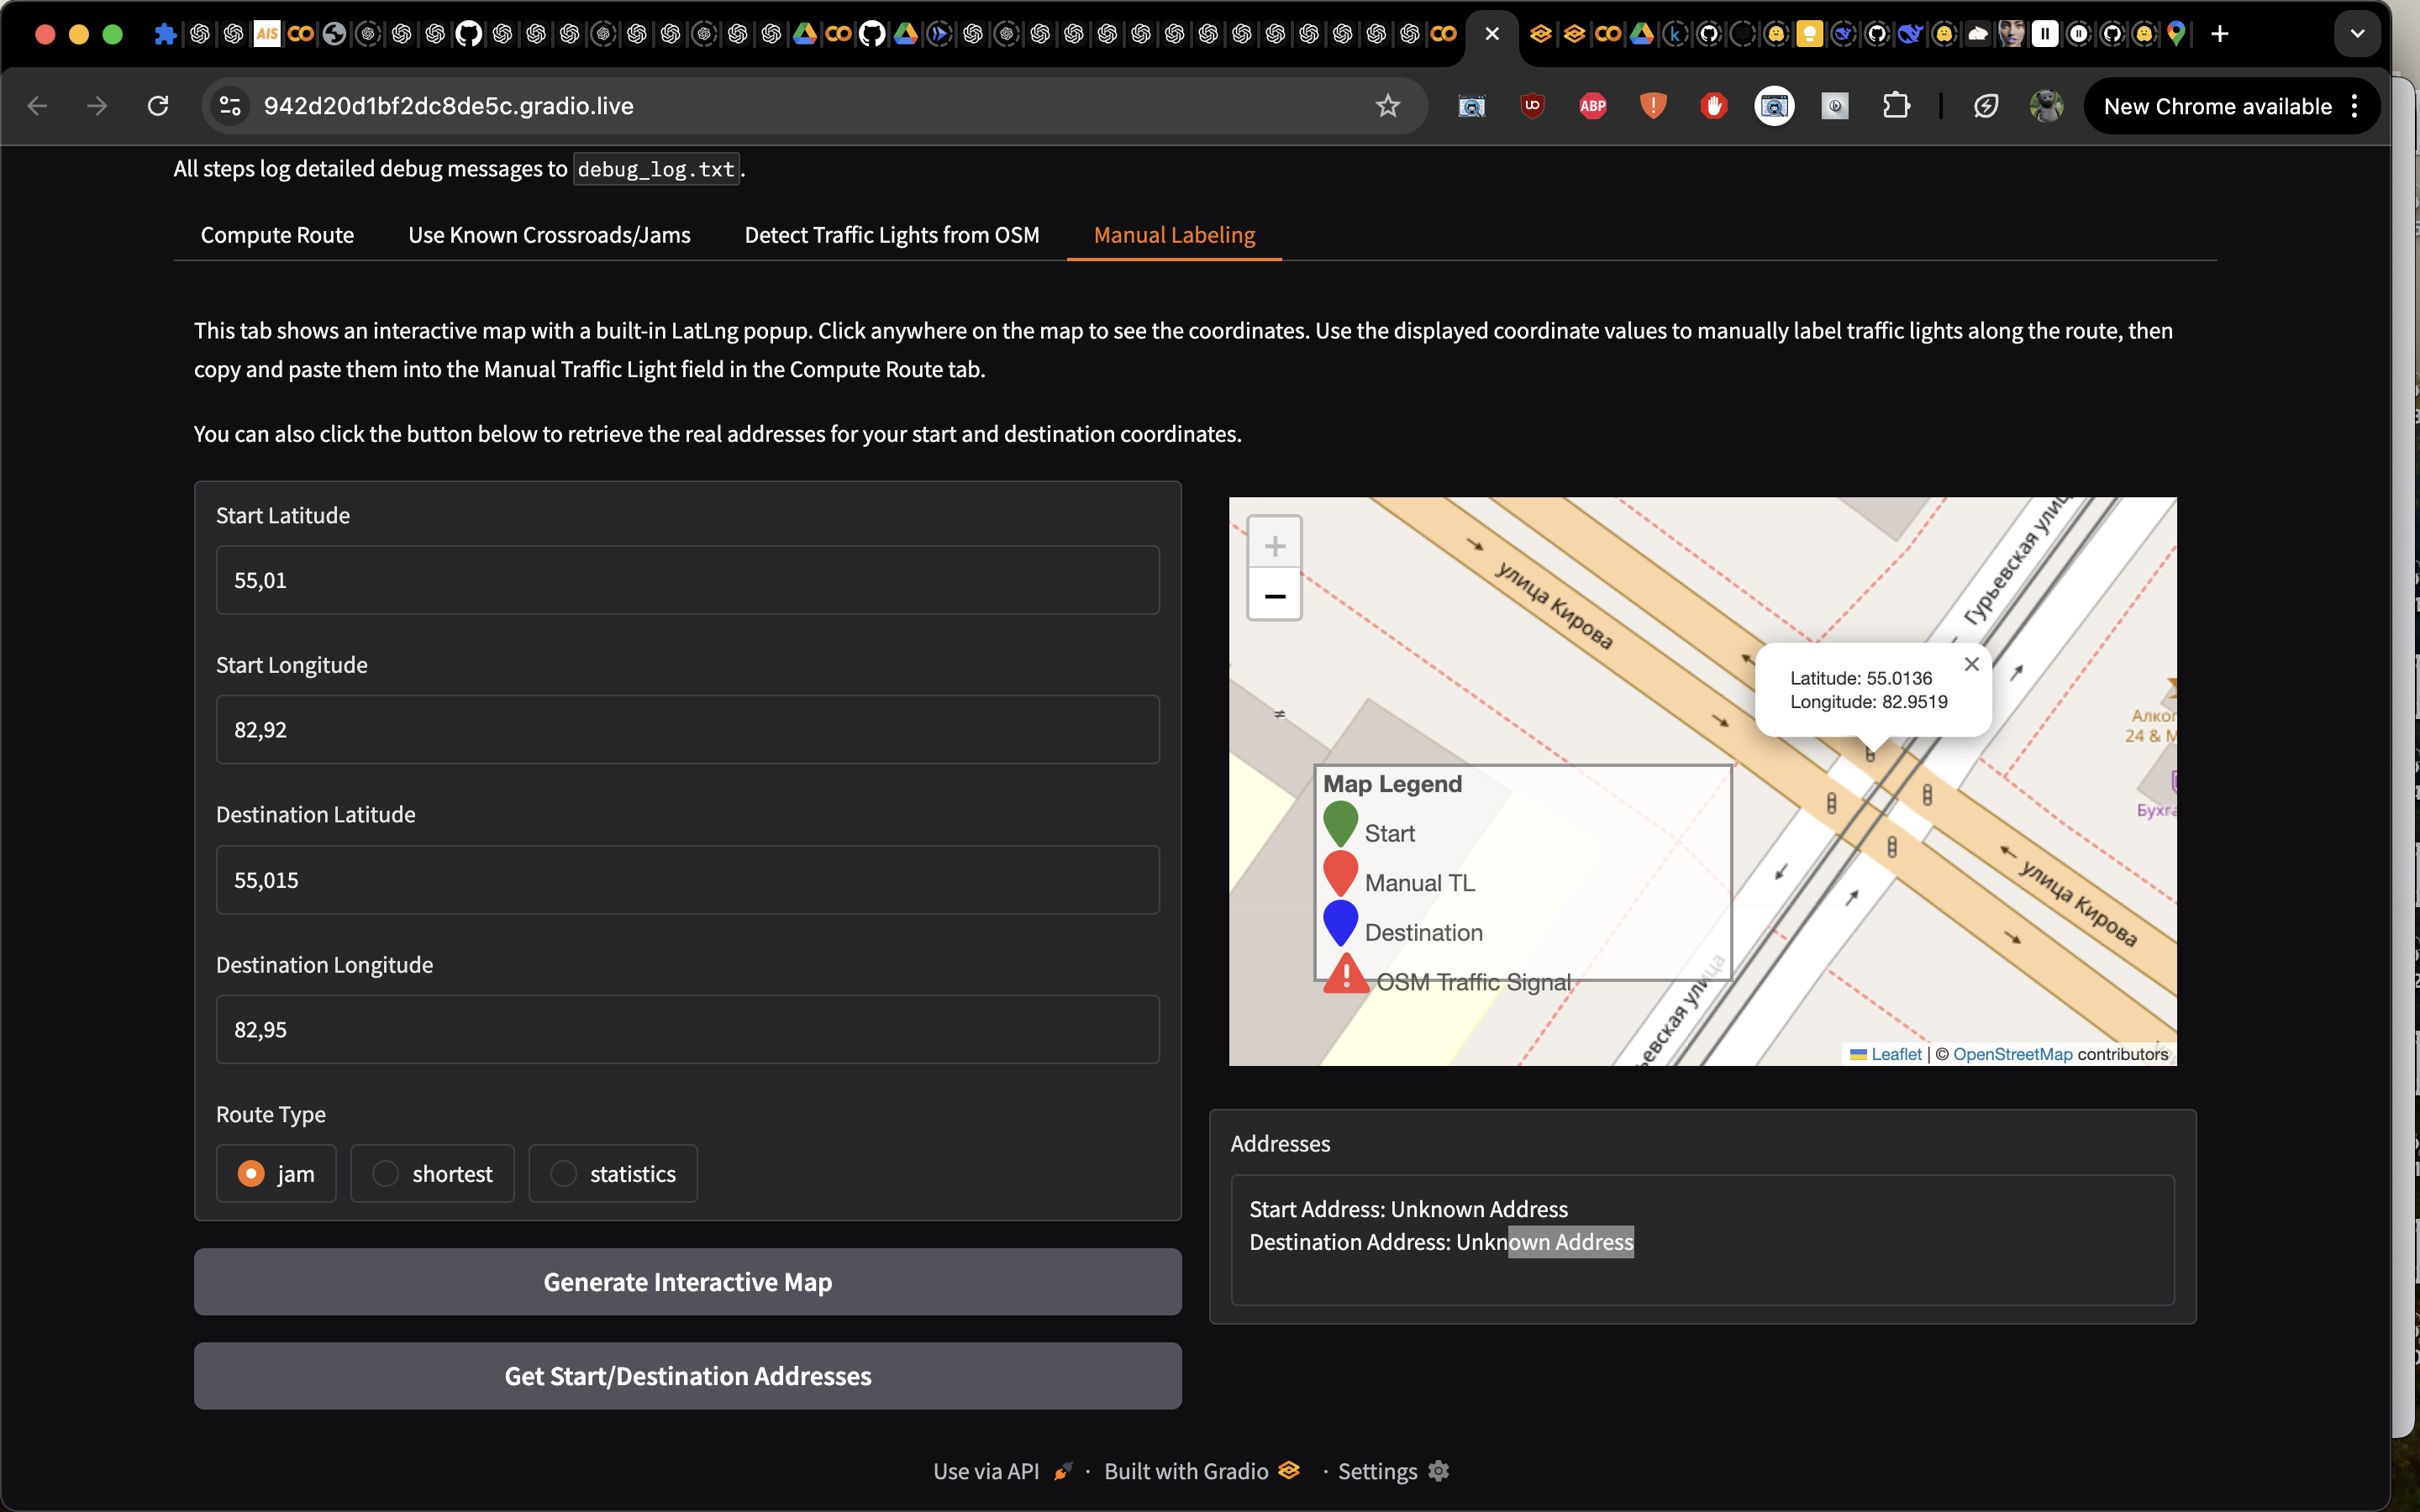Switch to the blue puzzle-piece tab
Screen dimensions: 2420x1512
166,34
